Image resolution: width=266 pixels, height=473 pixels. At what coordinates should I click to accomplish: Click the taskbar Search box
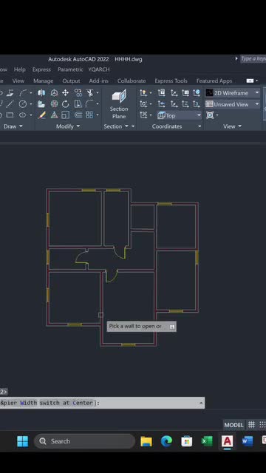(85, 441)
